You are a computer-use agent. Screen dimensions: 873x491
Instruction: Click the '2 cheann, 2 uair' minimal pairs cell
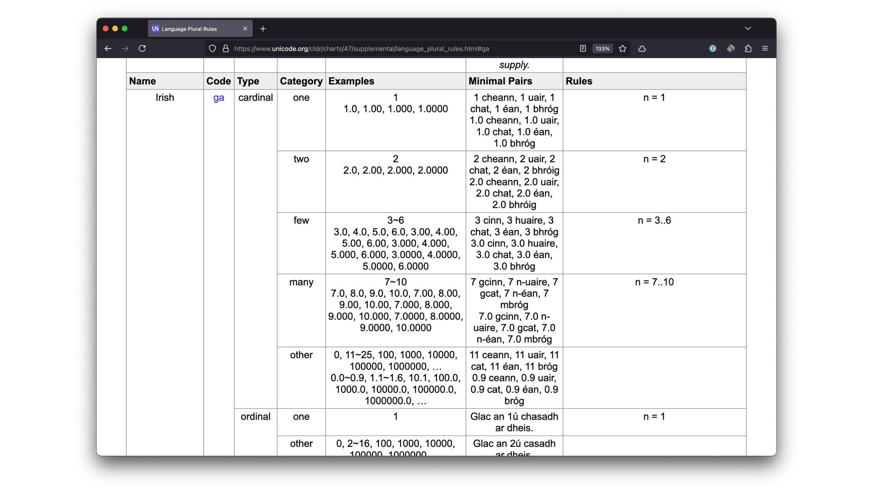click(x=514, y=181)
